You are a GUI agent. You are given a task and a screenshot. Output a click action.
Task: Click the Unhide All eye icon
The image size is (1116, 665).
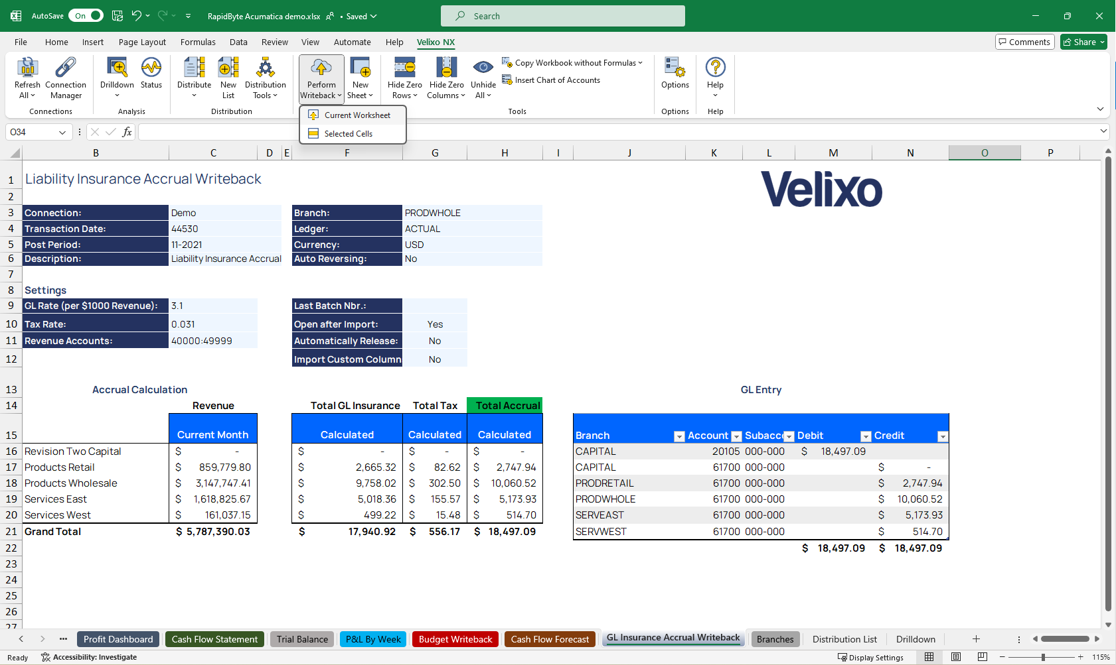coord(483,67)
